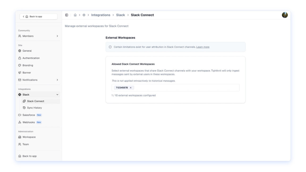Click the Sync History clock icon
Screen dimensions: 306x172
[x=24, y=108]
